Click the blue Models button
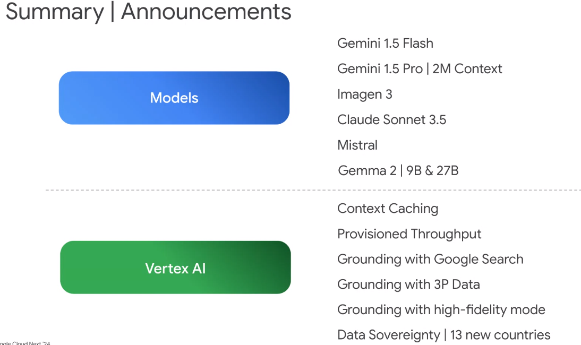 click(x=174, y=98)
